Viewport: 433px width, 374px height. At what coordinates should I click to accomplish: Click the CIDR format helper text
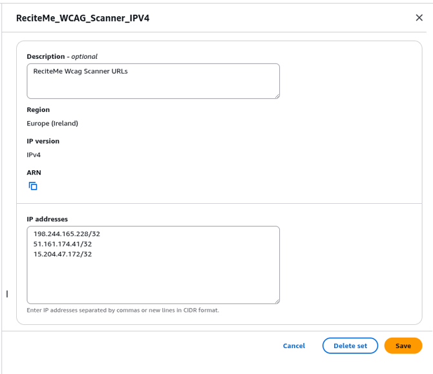[x=123, y=311]
